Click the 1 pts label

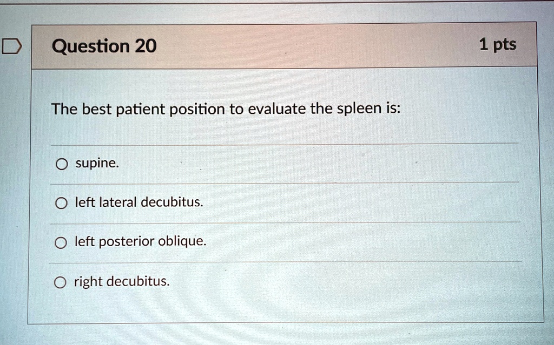tap(498, 45)
